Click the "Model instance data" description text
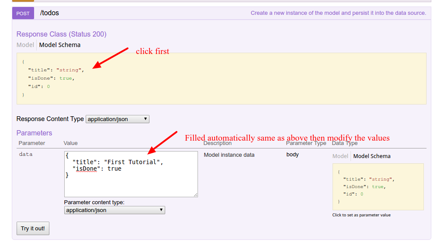This screenshot has width=444, height=246. pyautogui.click(x=229, y=155)
